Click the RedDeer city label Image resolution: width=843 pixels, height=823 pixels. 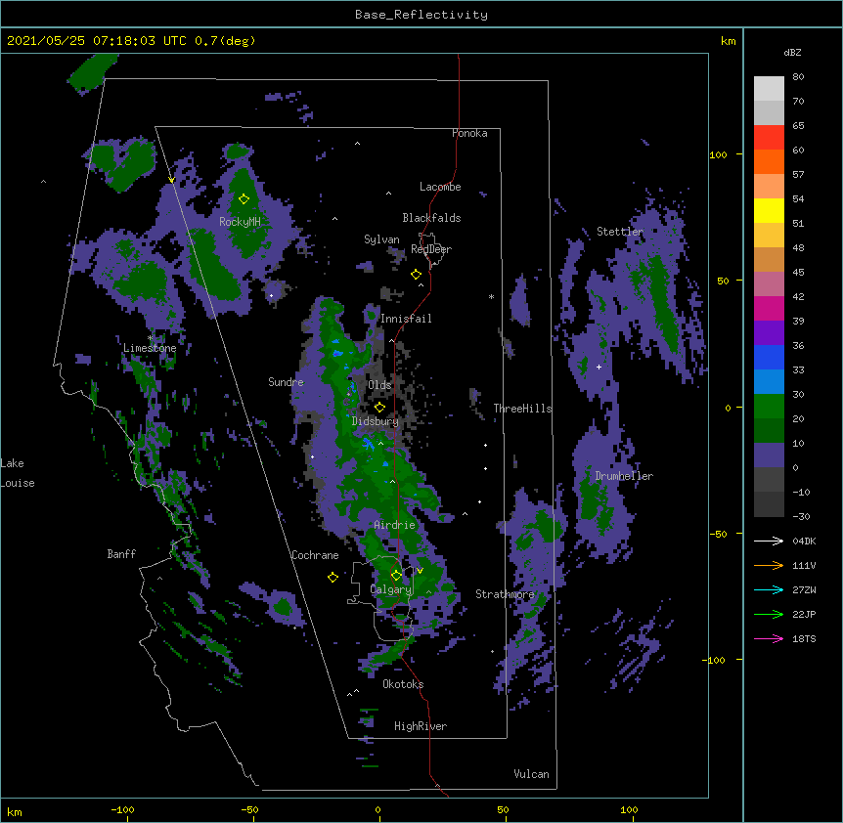431,249
